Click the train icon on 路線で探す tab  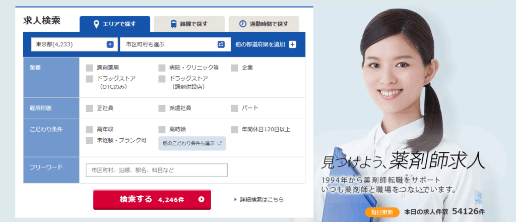tap(173, 24)
